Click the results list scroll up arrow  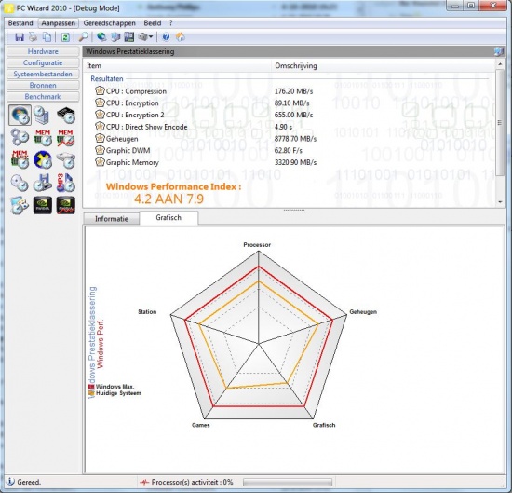[500, 64]
